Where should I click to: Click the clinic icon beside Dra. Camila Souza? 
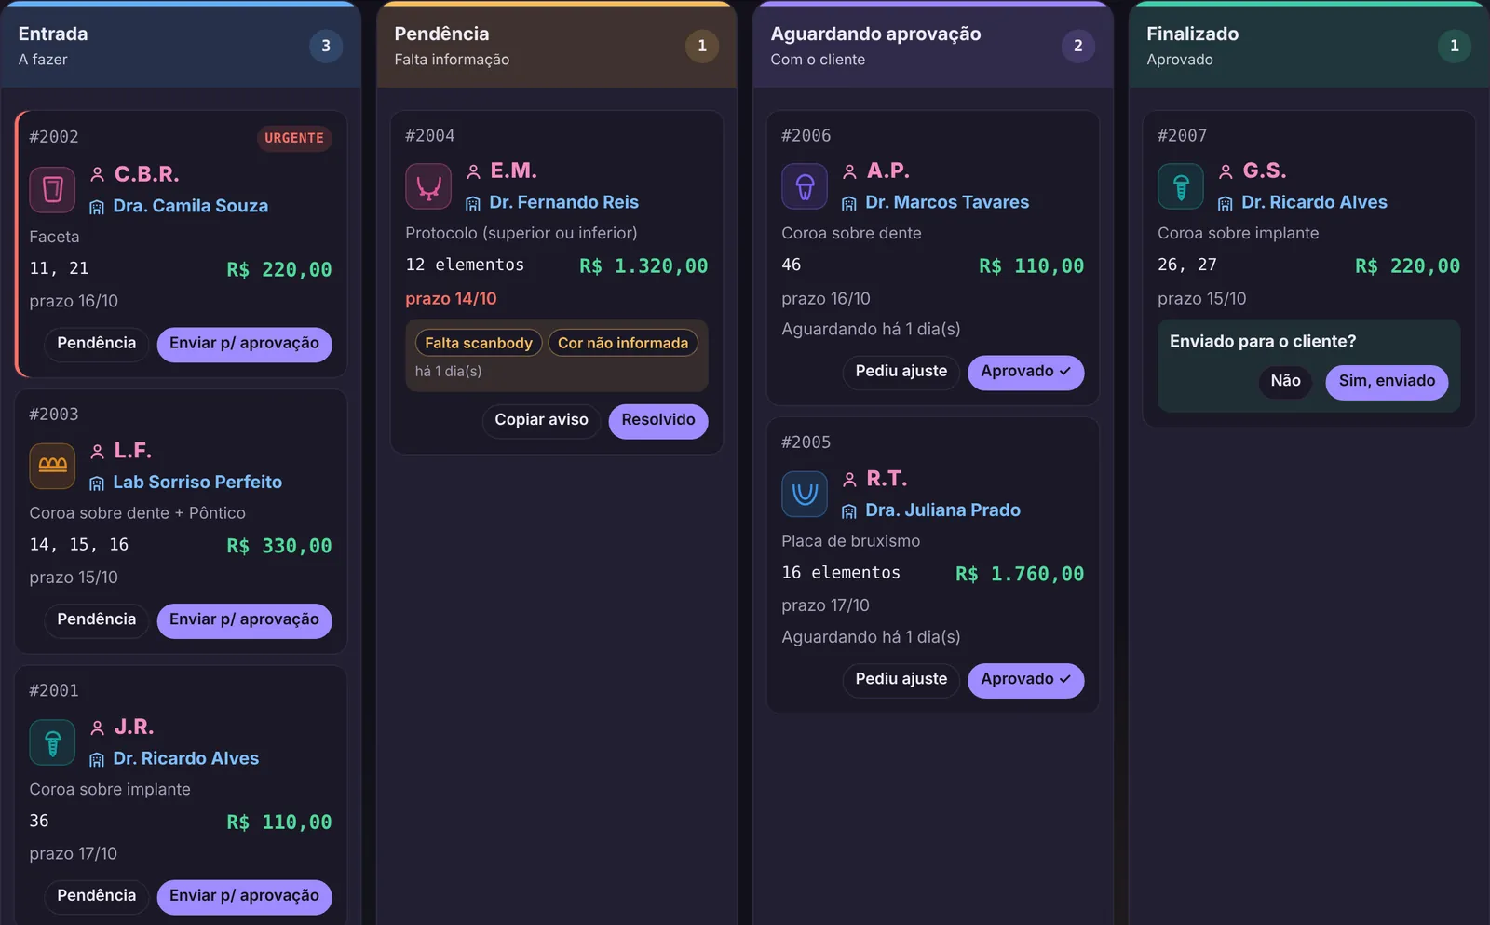tap(97, 207)
